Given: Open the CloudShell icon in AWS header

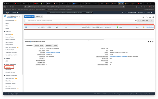Looking at the screenshot, I should pyautogui.click(x=122, y=13).
